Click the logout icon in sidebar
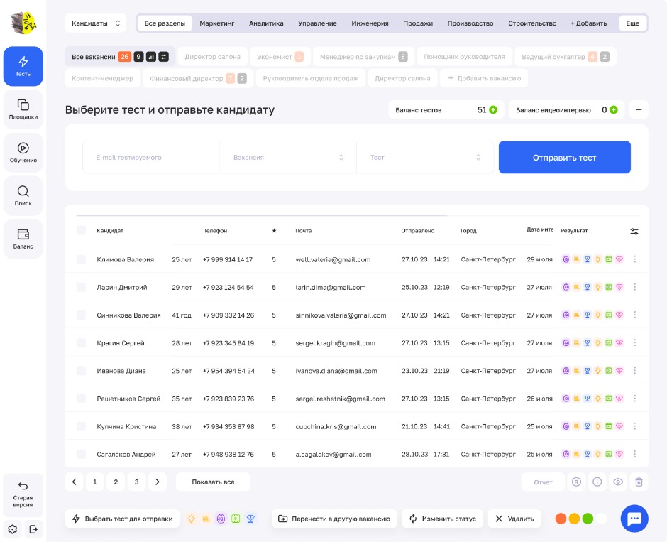The height and width of the screenshot is (542, 667). 33,529
